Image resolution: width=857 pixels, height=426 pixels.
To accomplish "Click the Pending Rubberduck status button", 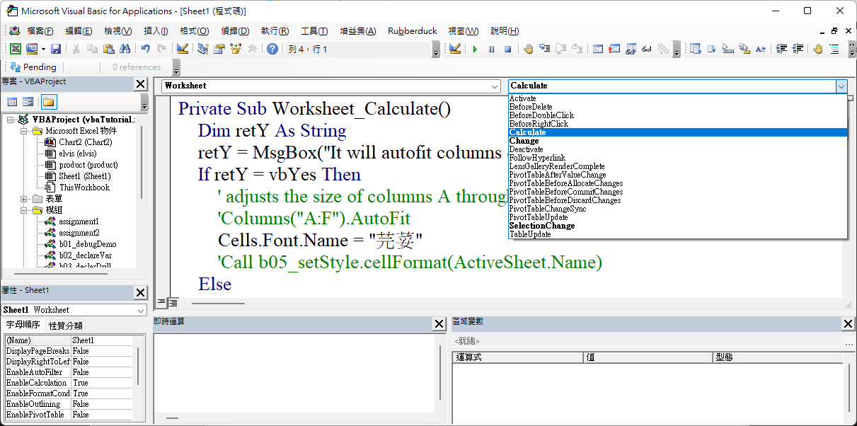I will click(34, 67).
